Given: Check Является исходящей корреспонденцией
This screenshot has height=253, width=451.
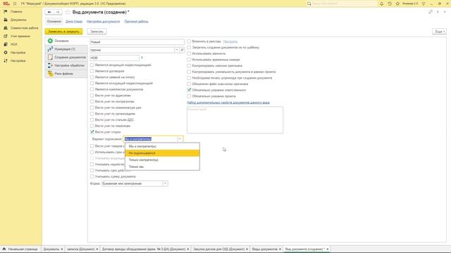Looking at the screenshot, I should tap(92, 83).
